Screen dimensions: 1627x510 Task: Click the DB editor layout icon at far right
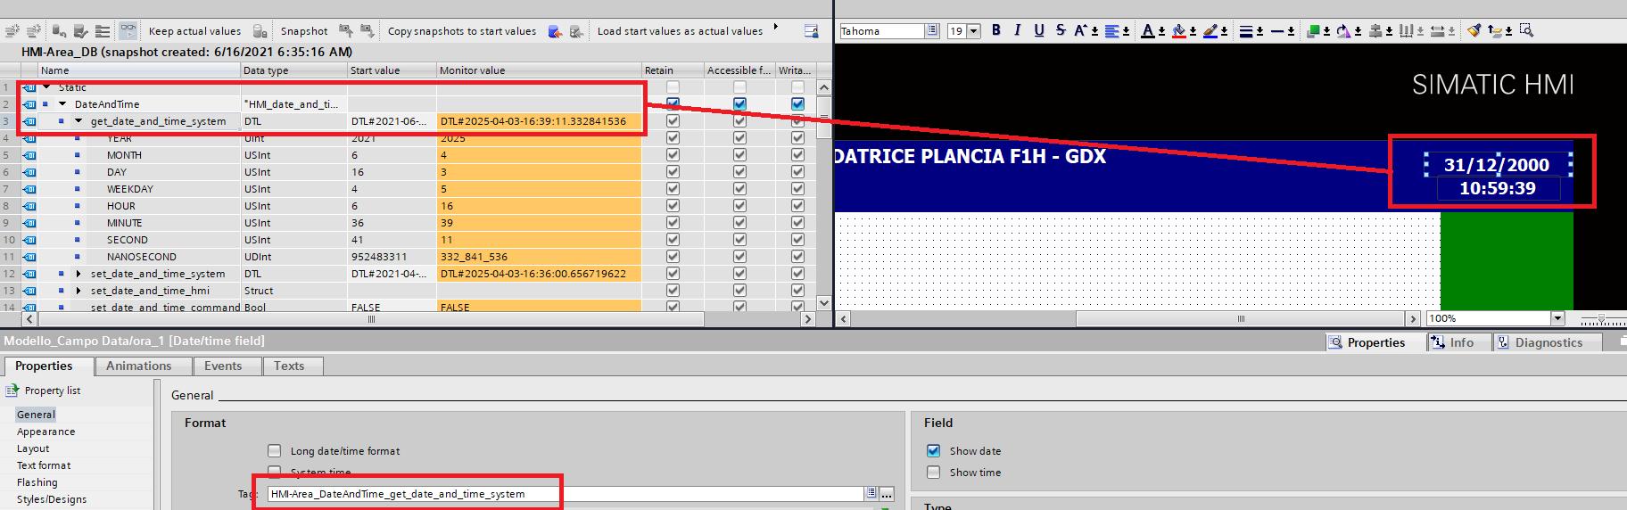tap(811, 31)
